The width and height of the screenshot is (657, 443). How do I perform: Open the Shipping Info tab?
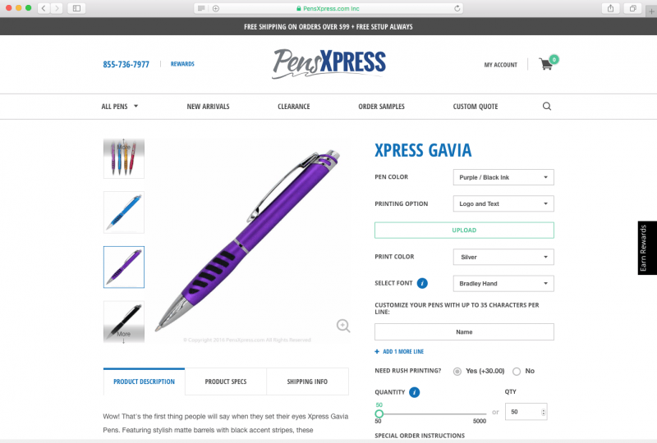click(x=307, y=381)
